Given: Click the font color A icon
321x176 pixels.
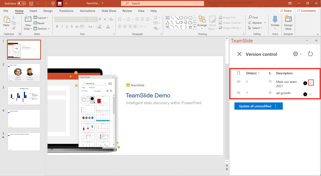Looking at the screenshot, I should [108, 26].
